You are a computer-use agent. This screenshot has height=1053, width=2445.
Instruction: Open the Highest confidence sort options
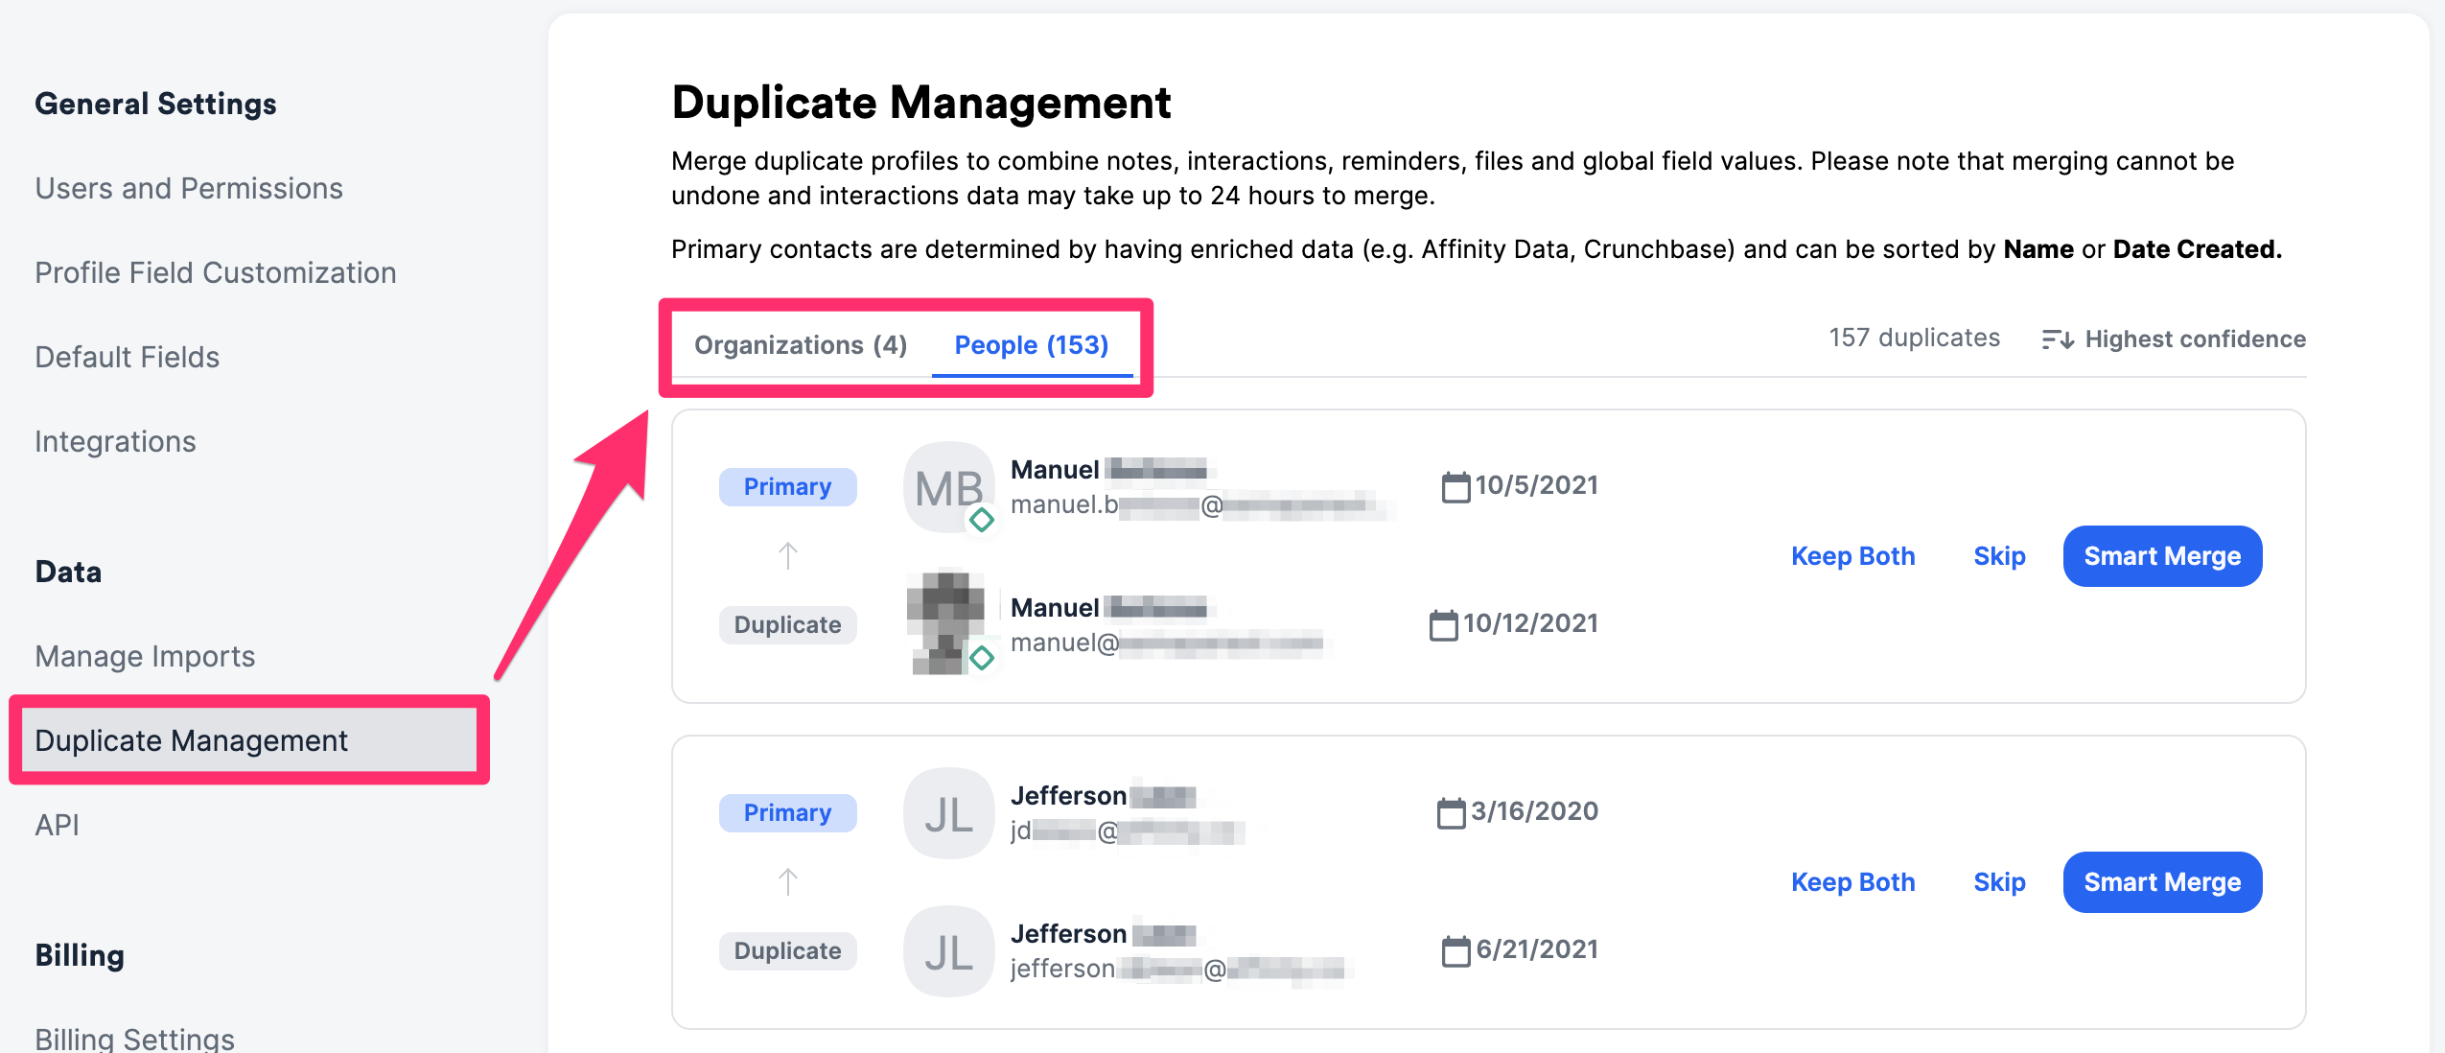coord(2195,339)
